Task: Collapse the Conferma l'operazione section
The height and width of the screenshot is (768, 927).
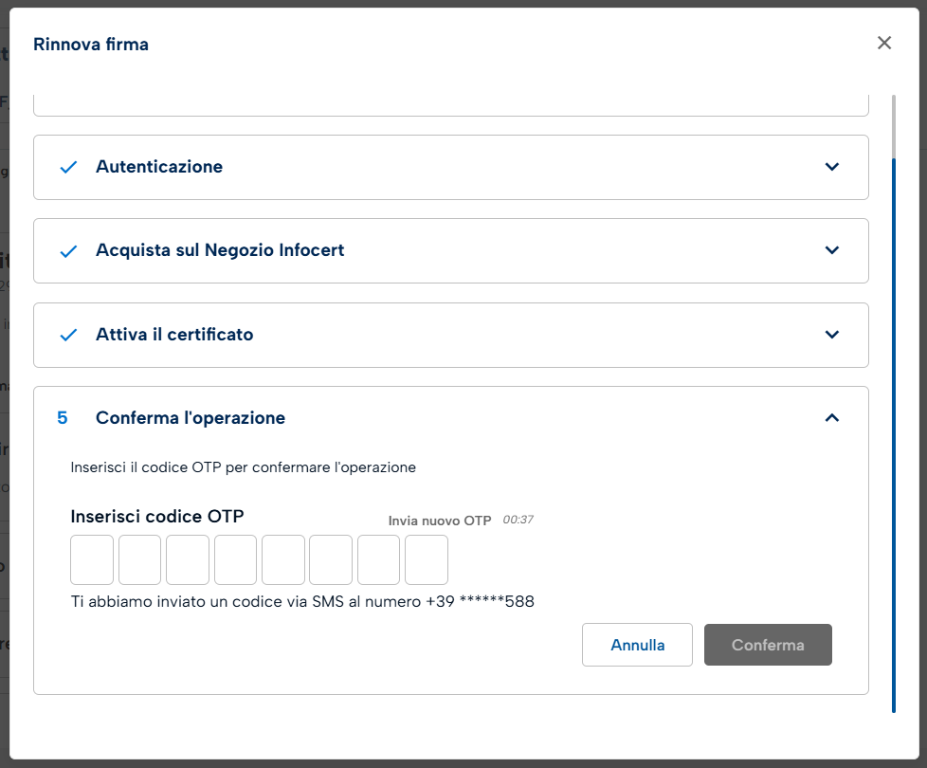Action: point(831,418)
